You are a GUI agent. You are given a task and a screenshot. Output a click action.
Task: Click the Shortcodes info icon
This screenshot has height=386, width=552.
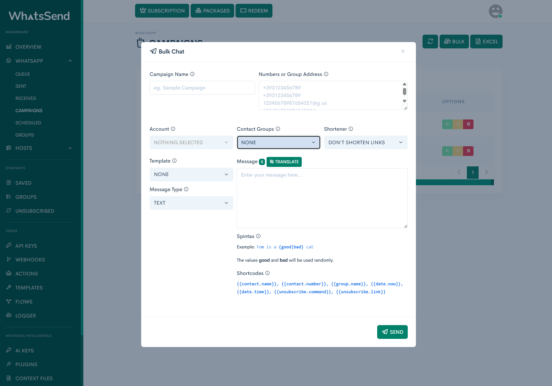click(268, 273)
